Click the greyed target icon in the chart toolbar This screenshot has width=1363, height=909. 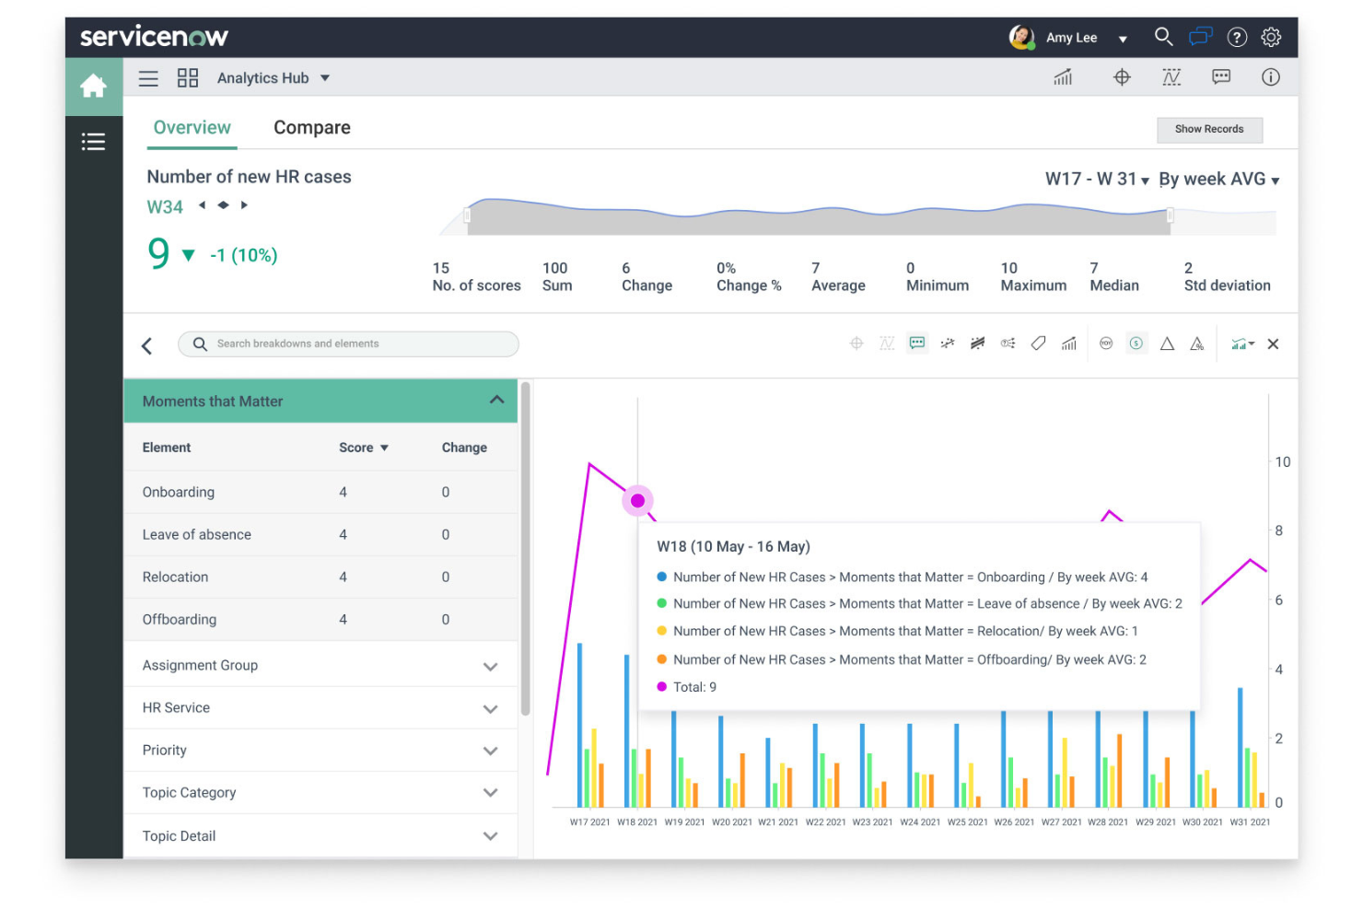tap(856, 344)
